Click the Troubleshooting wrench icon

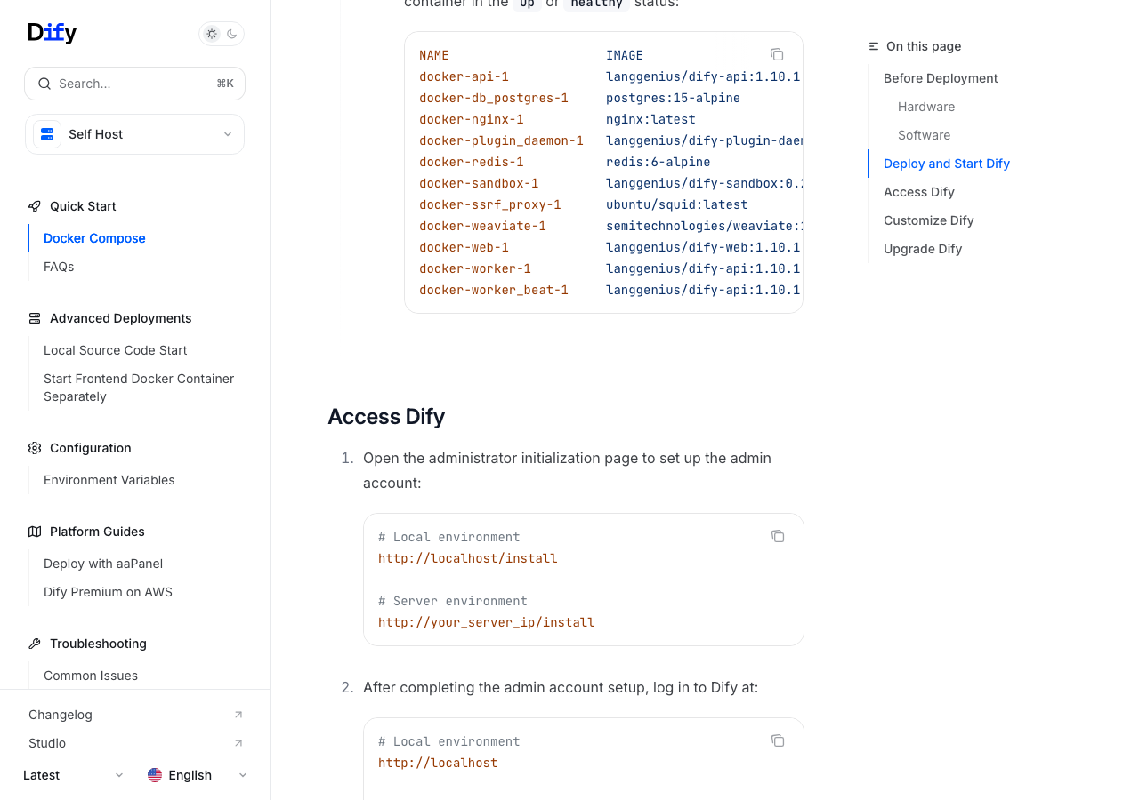(x=35, y=644)
